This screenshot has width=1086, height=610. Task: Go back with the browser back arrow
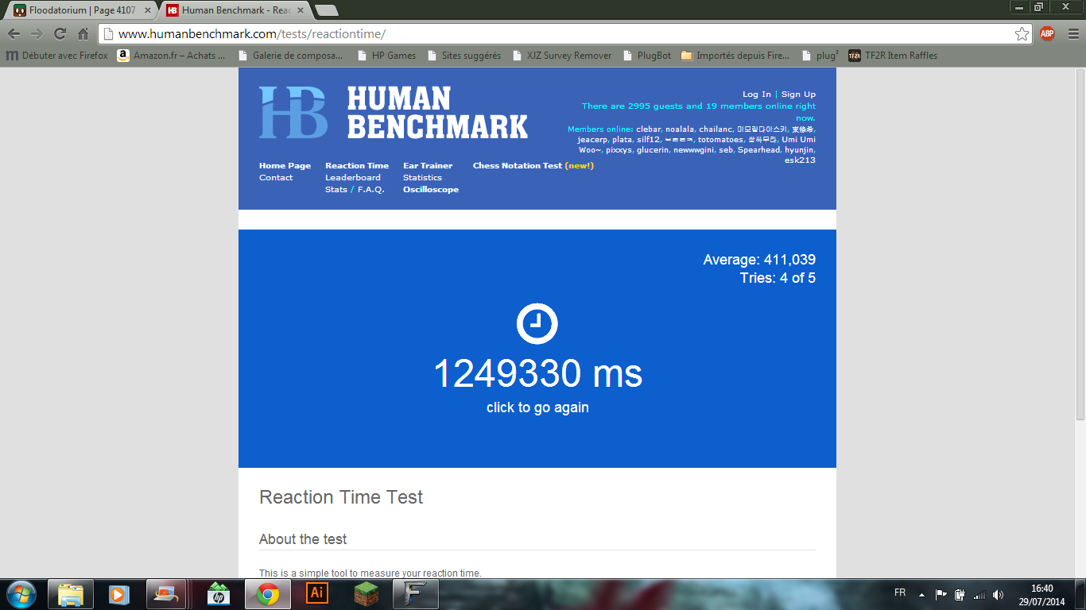point(14,33)
